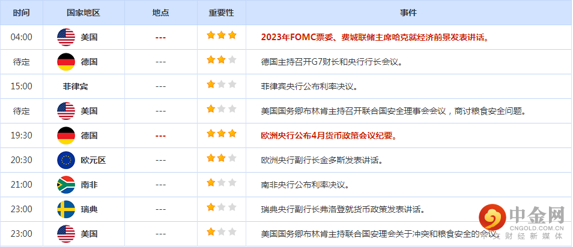Click the 菲律宾 country name
The height and width of the screenshot is (247, 573).
point(75,86)
